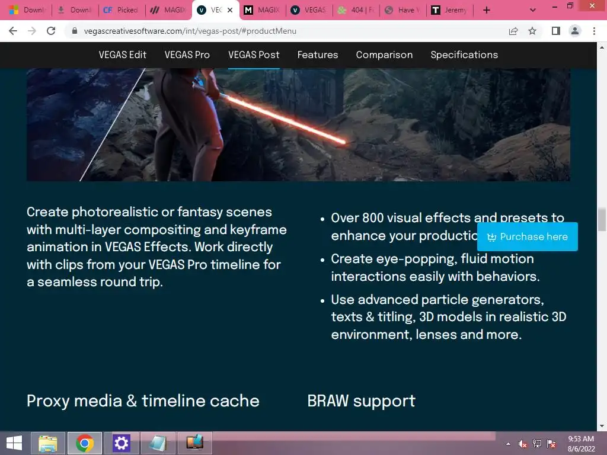Click the Purchase here button
The width and height of the screenshot is (607, 455).
point(527,236)
